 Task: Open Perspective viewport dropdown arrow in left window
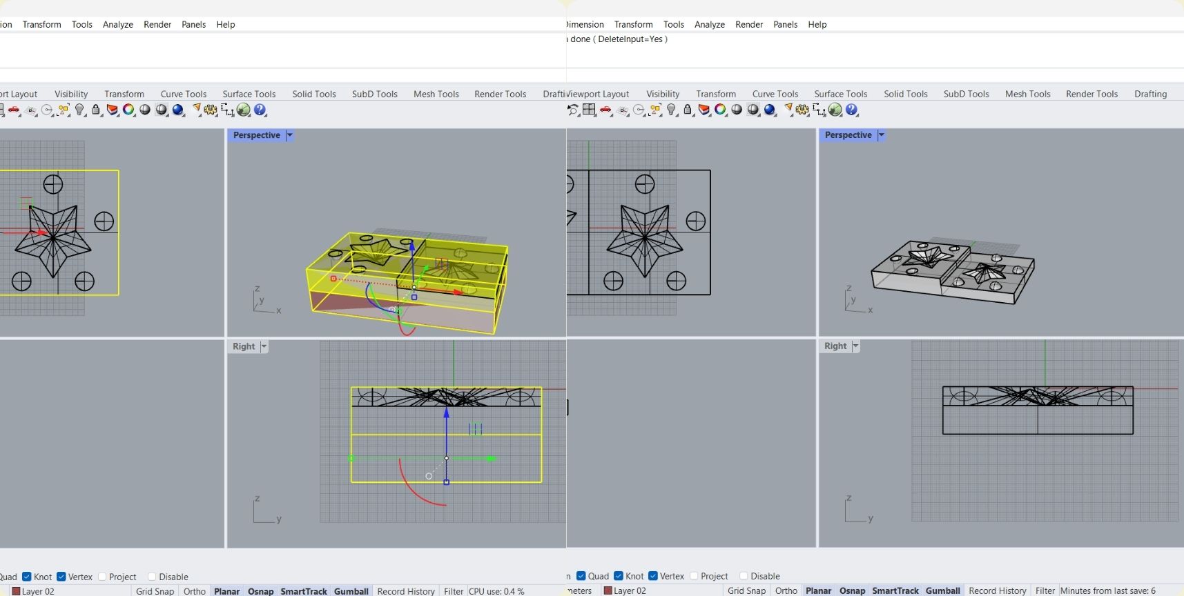click(290, 135)
